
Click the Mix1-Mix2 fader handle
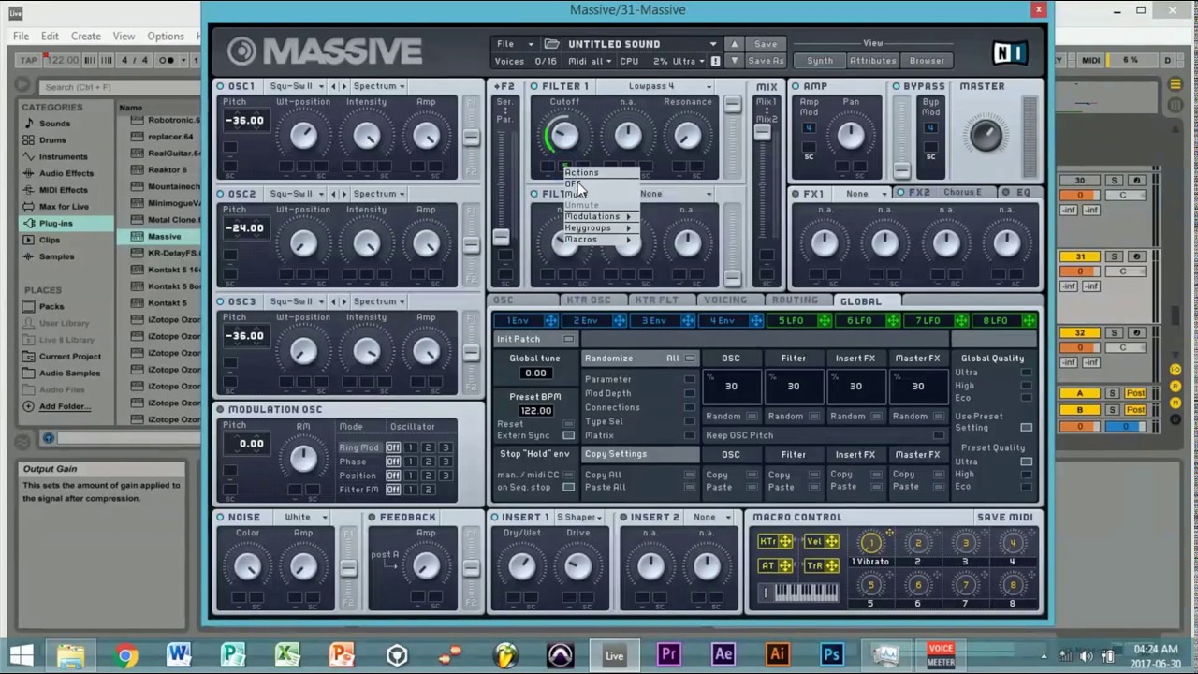[763, 132]
